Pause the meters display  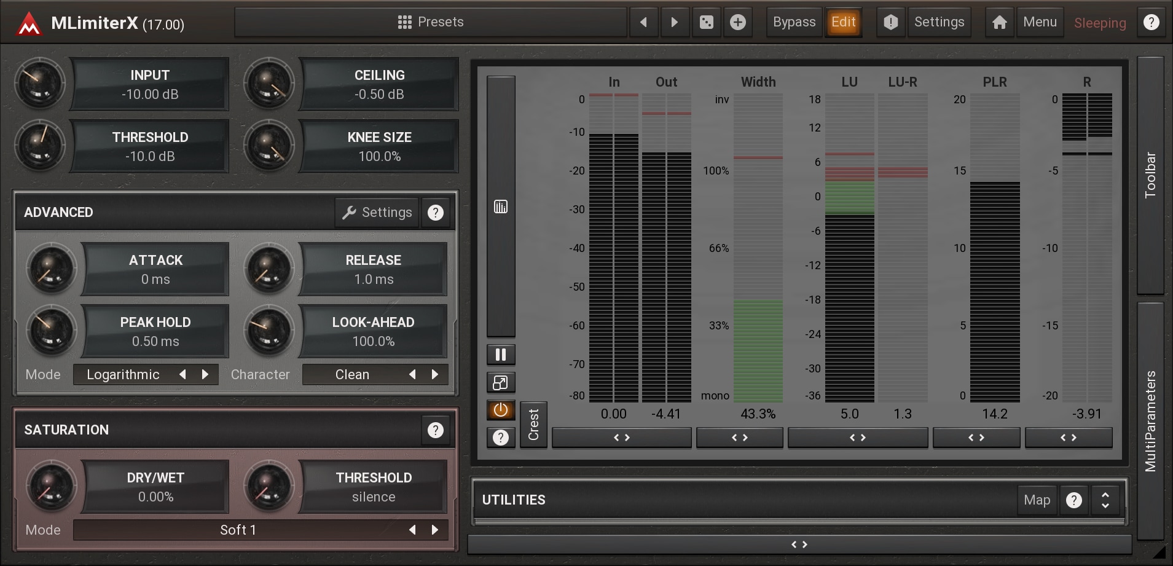coord(500,355)
